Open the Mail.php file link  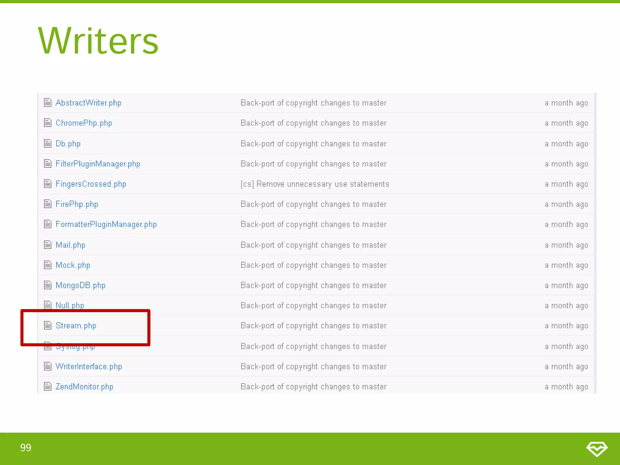[x=71, y=245]
